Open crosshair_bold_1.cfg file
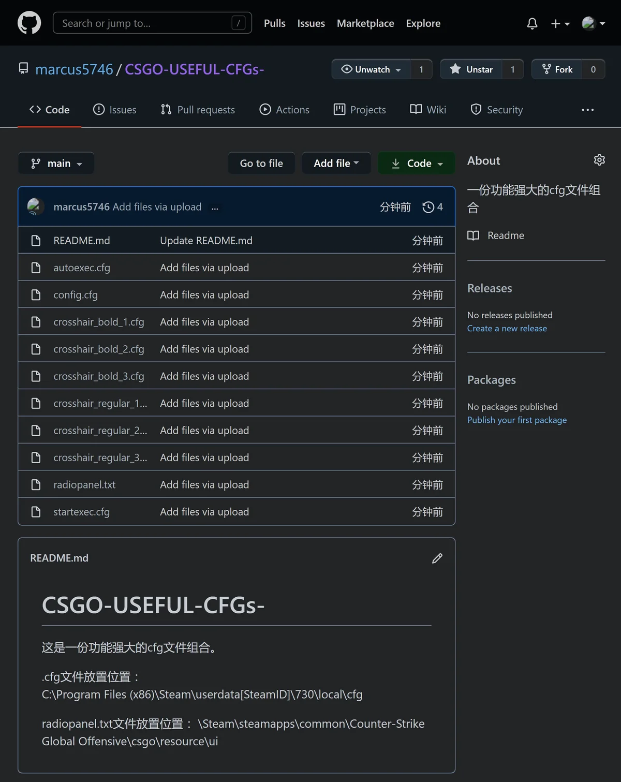This screenshot has height=782, width=621. [x=99, y=322]
